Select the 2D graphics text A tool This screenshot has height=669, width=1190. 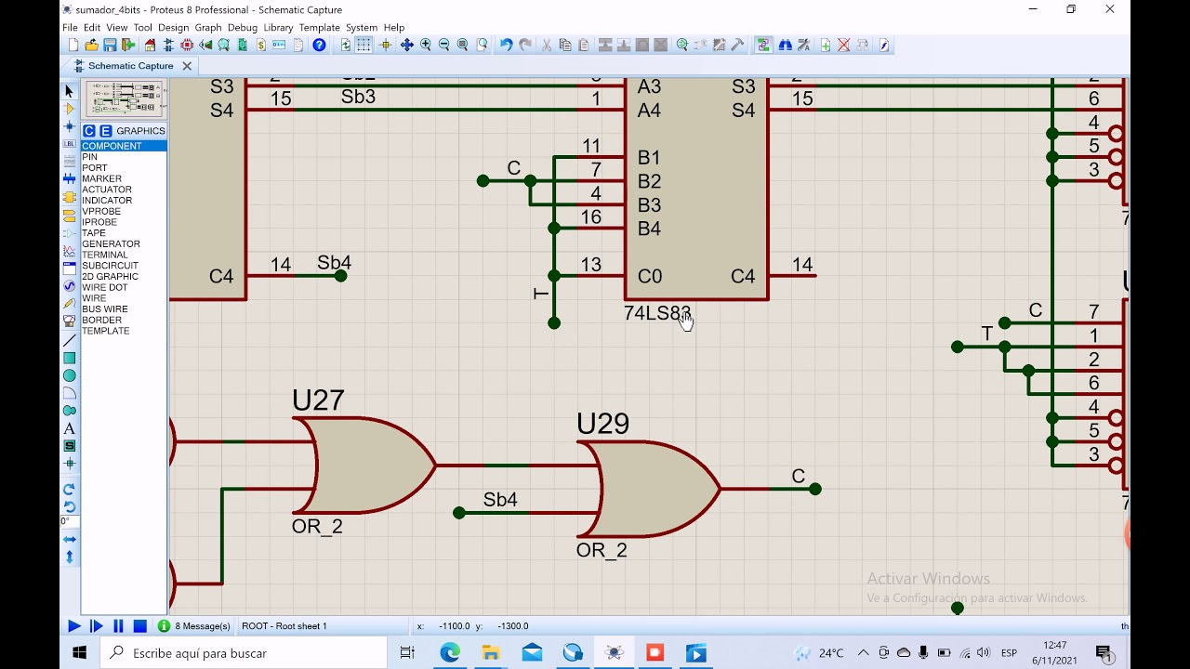[69, 428]
